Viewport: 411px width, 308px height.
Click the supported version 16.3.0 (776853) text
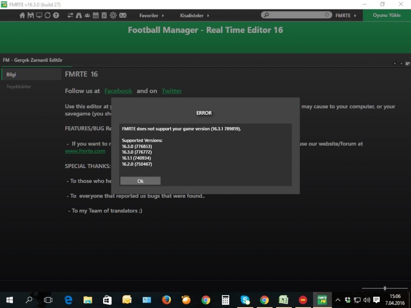(137, 147)
